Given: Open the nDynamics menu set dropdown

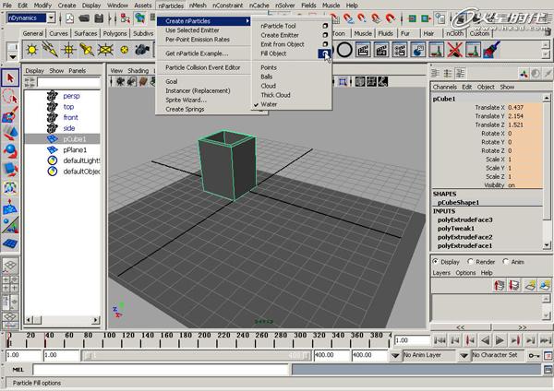Looking at the screenshot, I should click(51, 18).
